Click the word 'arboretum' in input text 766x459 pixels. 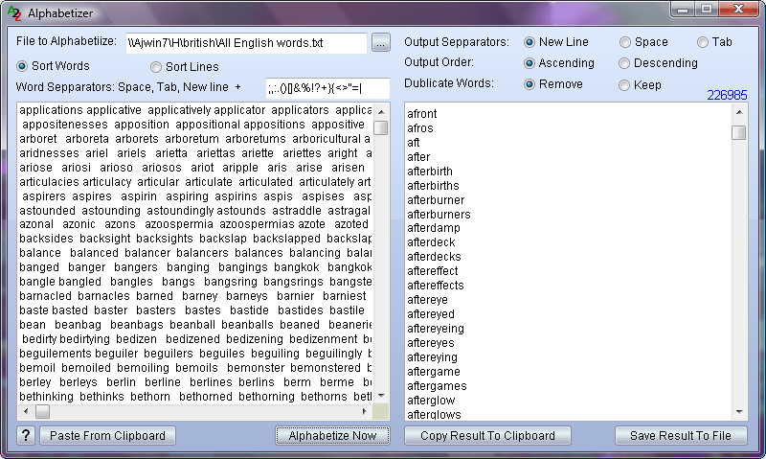point(191,139)
